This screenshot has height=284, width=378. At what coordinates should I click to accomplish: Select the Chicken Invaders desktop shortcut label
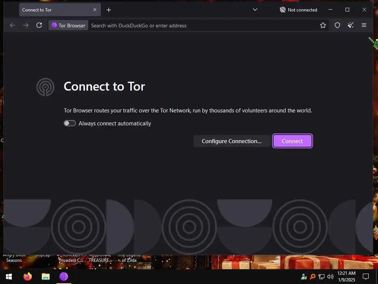(71, 258)
